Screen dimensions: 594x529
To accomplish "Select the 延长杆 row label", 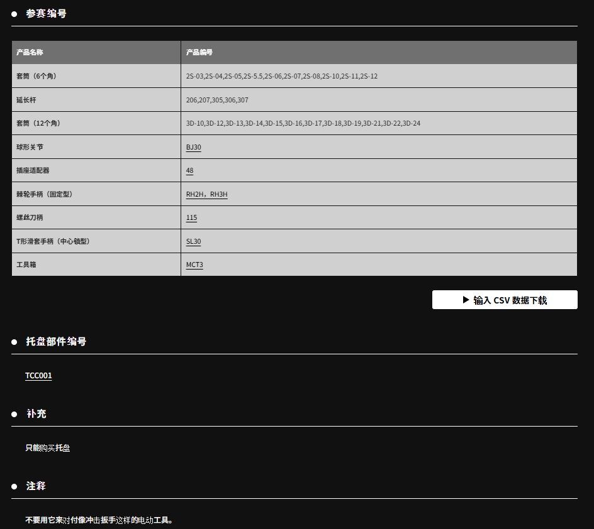I will coord(26,100).
